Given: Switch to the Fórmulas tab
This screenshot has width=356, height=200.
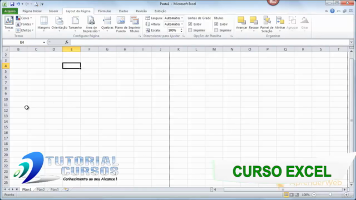Looking at the screenshot, I should (105, 11).
